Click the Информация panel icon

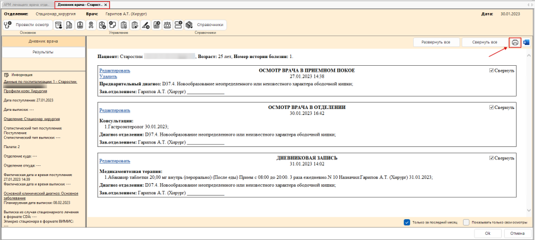tap(6, 75)
